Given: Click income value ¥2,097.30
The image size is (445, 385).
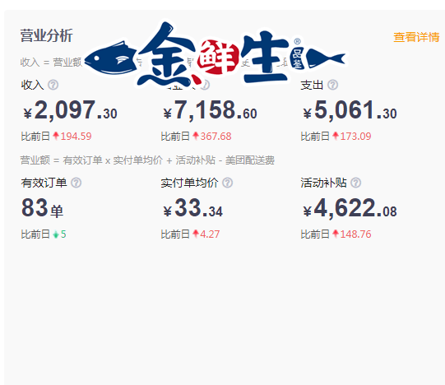Looking at the screenshot, I should tap(70, 110).
